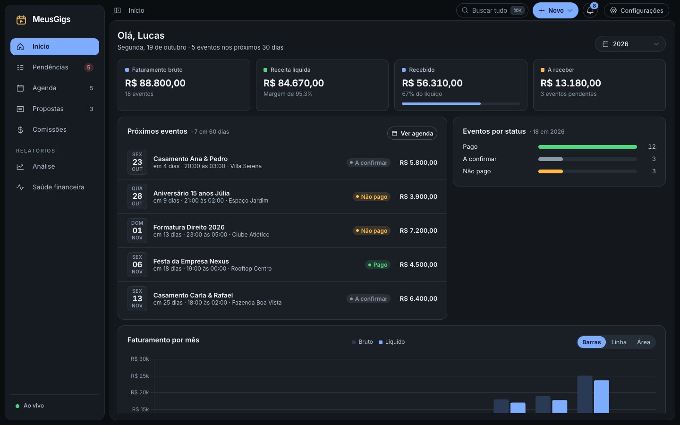Click the Análise chart icon

[x=20, y=167]
